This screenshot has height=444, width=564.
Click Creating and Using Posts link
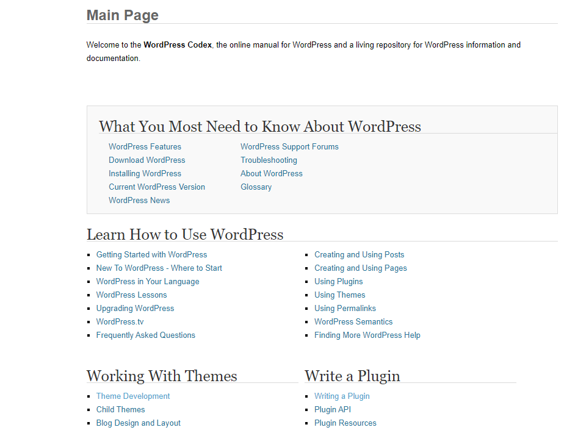[360, 254]
